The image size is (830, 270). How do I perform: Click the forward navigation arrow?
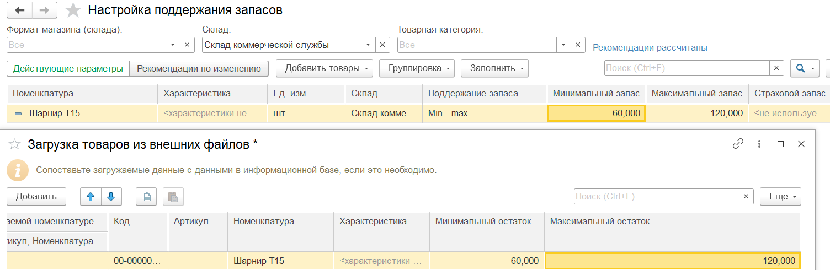coord(45,10)
